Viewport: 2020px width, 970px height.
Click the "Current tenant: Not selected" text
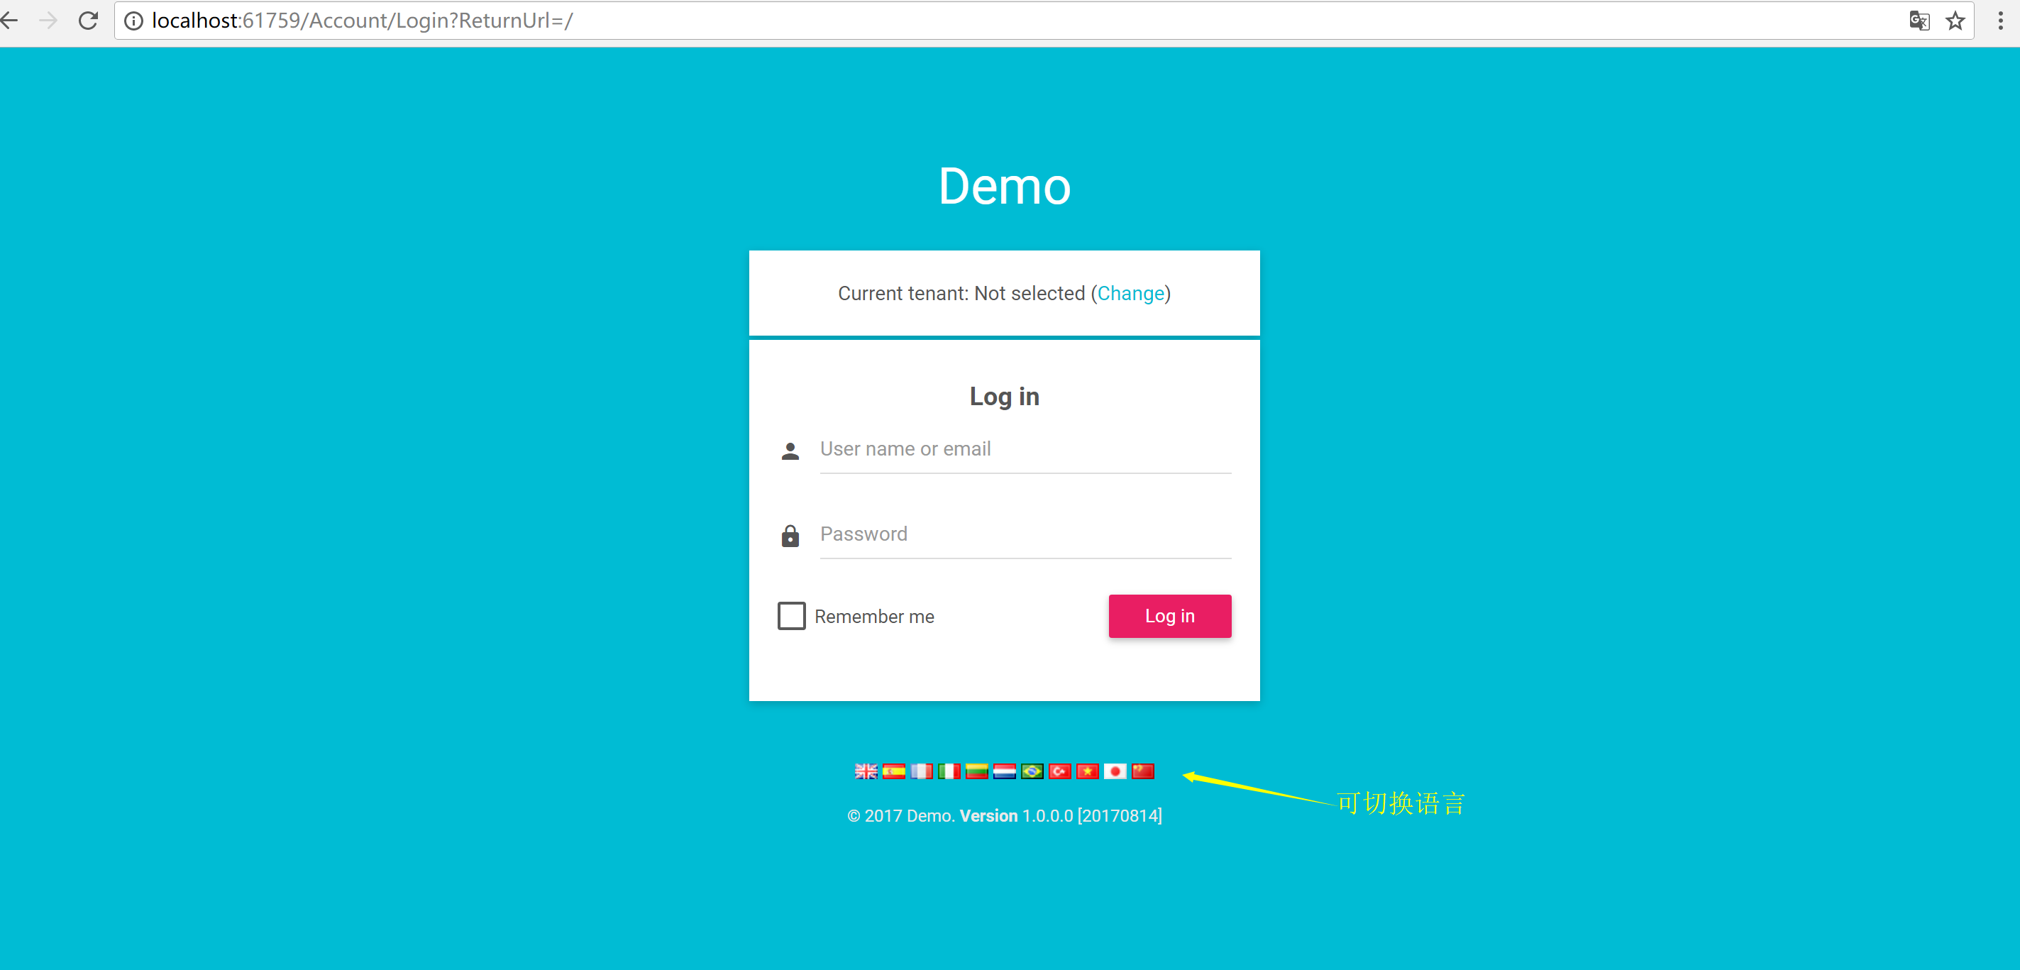[961, 293]
